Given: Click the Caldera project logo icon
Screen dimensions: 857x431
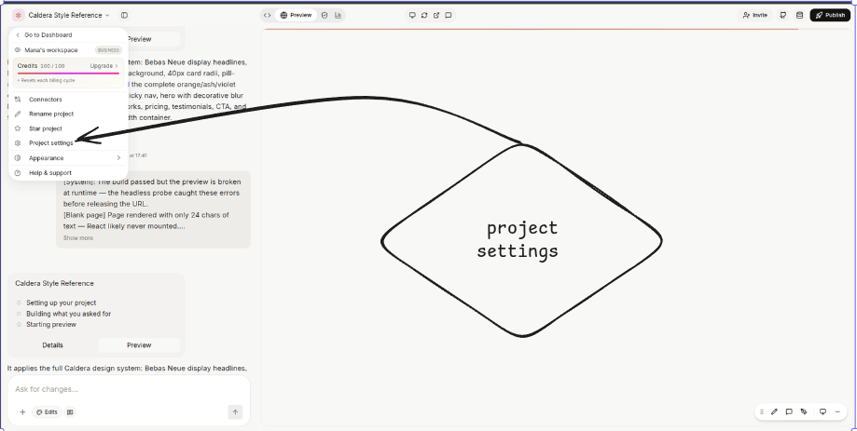Looking at the screenshot, I should tap(18, 15).
